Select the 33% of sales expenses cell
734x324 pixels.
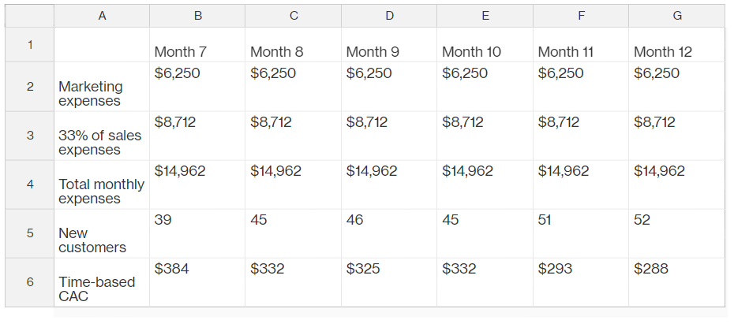[102, 136]
